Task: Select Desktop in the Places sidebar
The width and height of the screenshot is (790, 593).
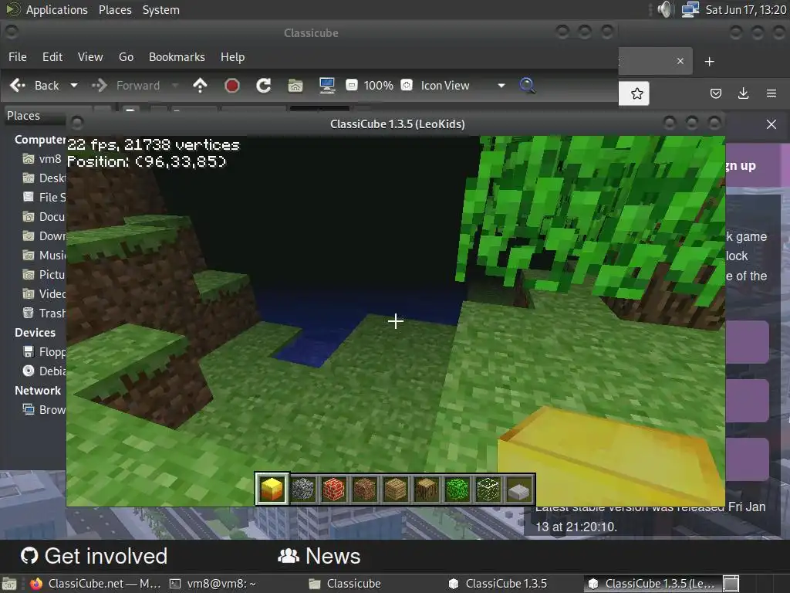Action: (43, 178)
